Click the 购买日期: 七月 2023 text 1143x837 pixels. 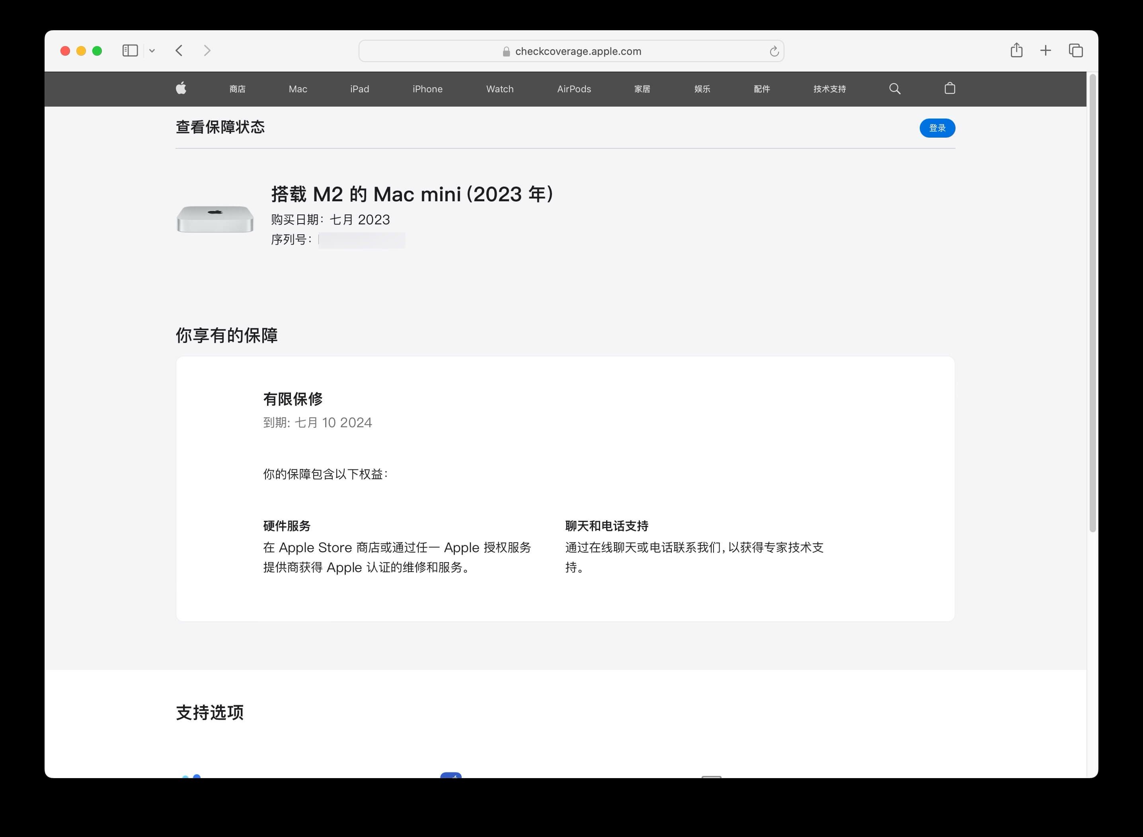click(x=330, y=219)
